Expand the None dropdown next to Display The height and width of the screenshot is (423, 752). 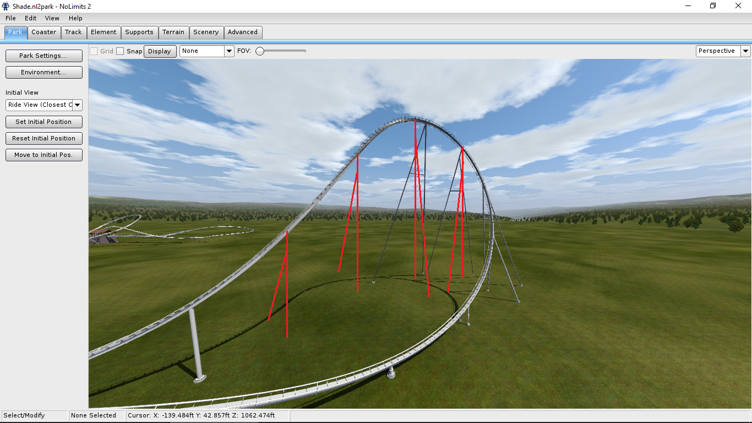(229, 51)
